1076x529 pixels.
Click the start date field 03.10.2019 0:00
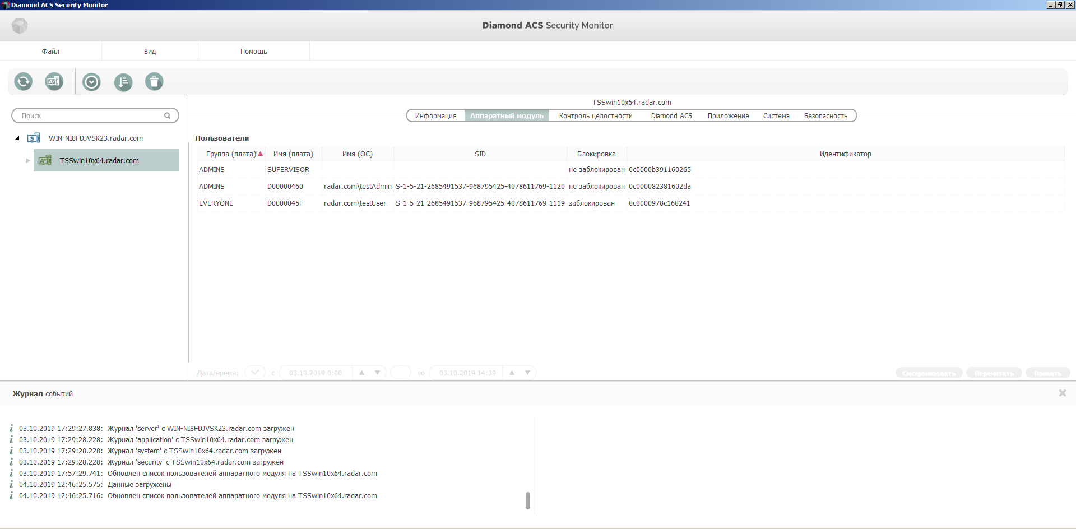(316, 373)
